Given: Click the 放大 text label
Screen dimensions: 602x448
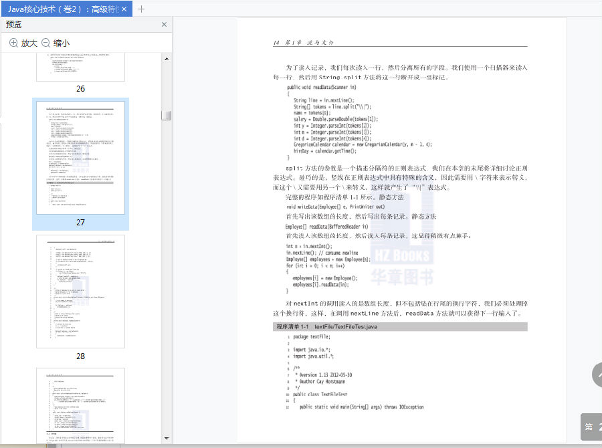Looking at the screenshot, I should (29, 43).
